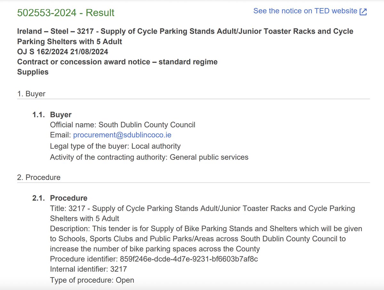Image resolution: width=384 pixels, height=290 pixels.
Task: Click 'Activity of the contracting authority' line
Action: point(149,157)
